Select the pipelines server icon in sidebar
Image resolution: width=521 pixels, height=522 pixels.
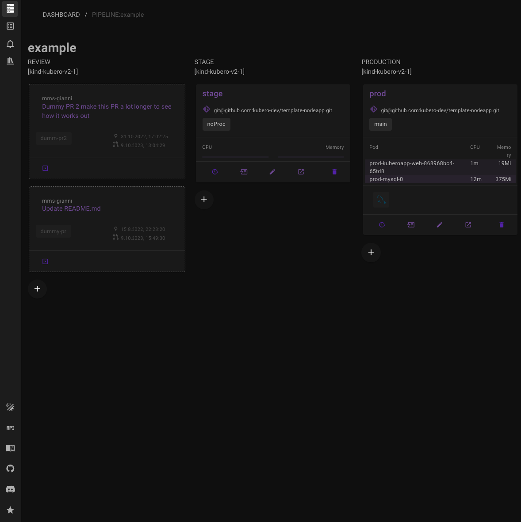pyautogui.click(x=10, y=8)
